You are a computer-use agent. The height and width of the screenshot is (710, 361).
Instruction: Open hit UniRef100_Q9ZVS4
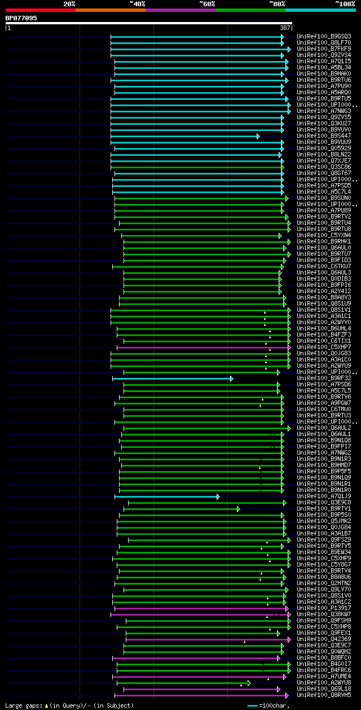point(324,55)
